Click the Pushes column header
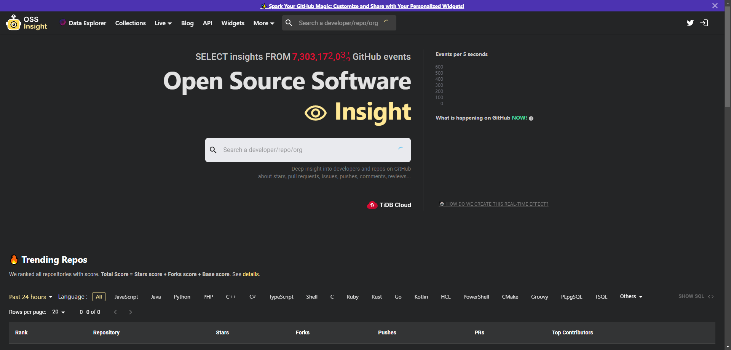 click(387, 332)
